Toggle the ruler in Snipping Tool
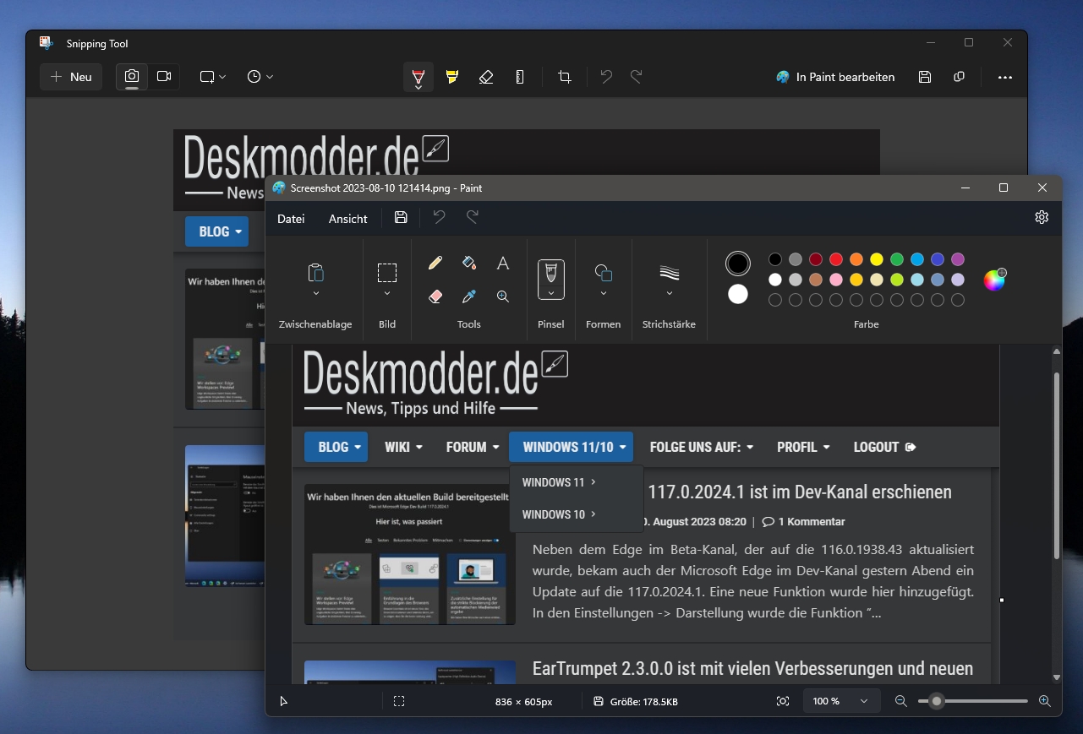 pos(520,77)
